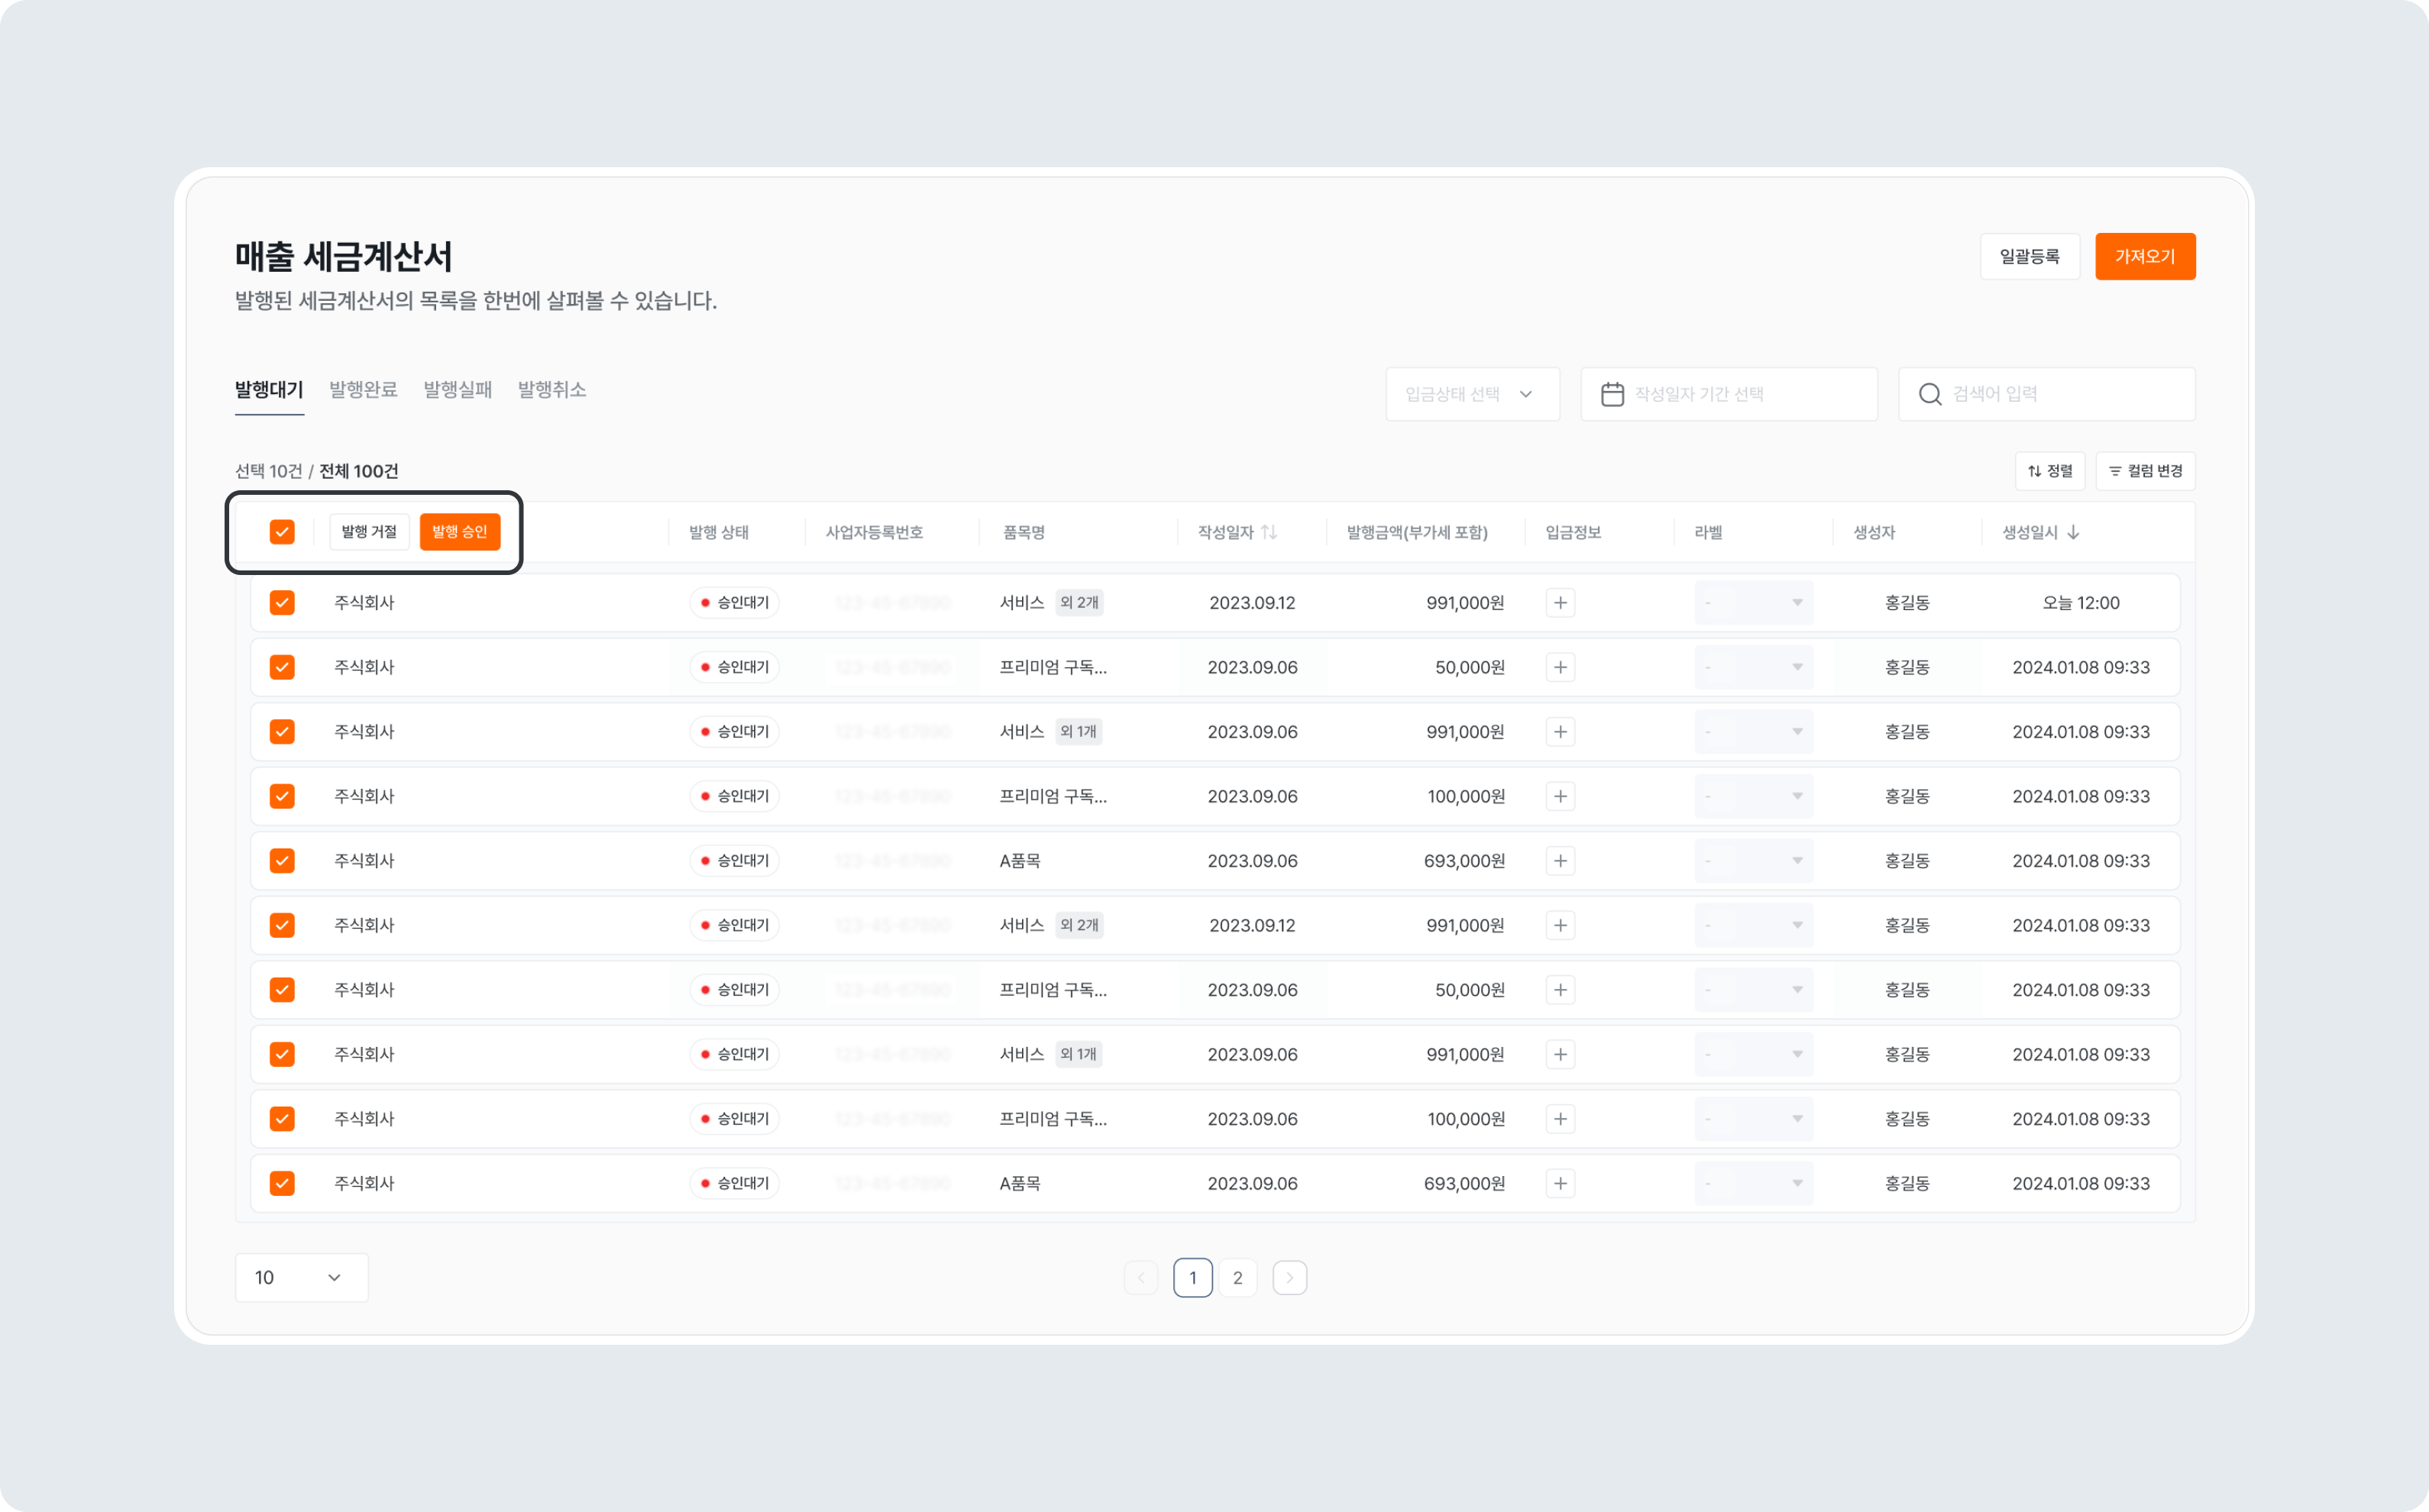Uncheck the first row checkbox
2429x1512 pixels.
(x=282, y=603)
